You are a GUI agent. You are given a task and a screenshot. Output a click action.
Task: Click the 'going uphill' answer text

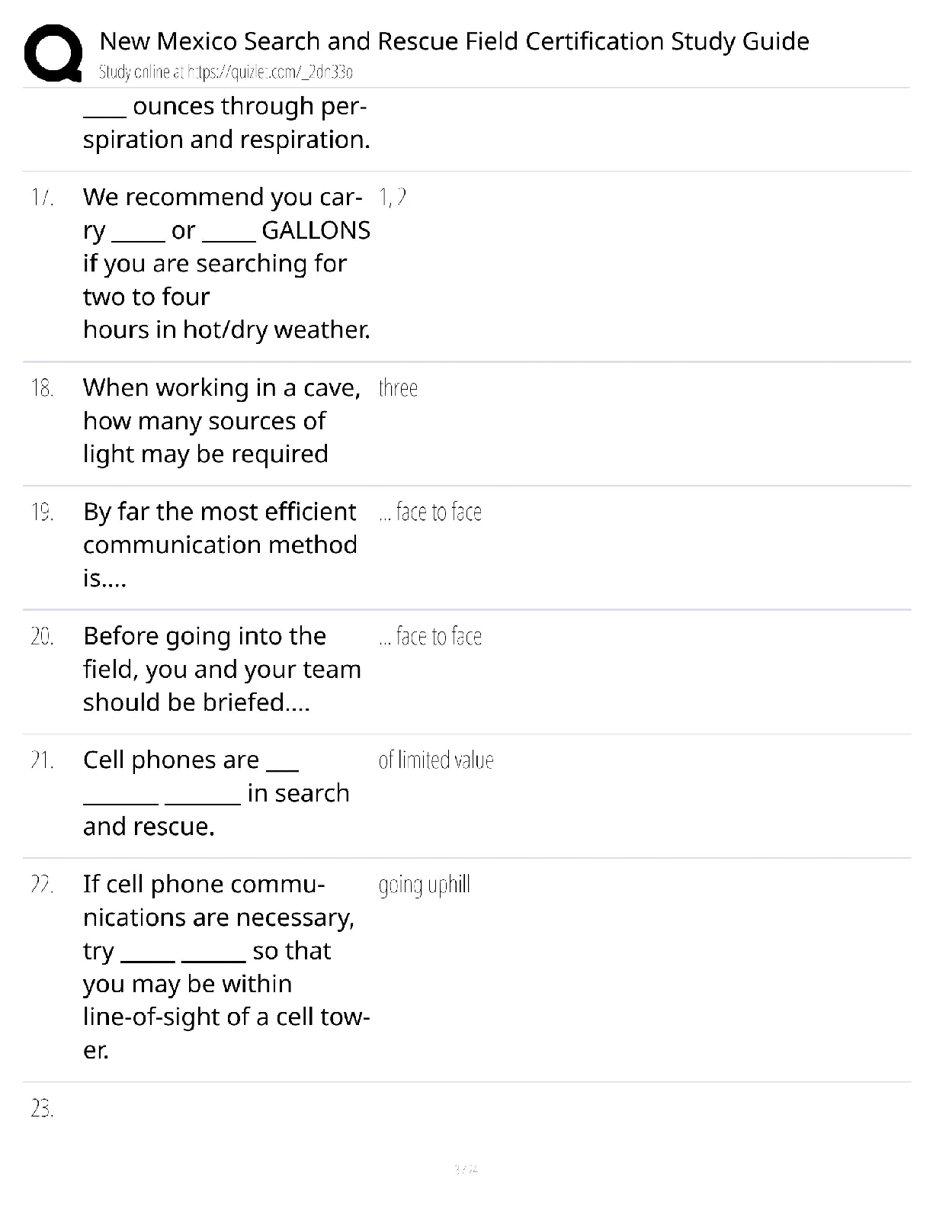pyautogui.click(x=425, y=885)
